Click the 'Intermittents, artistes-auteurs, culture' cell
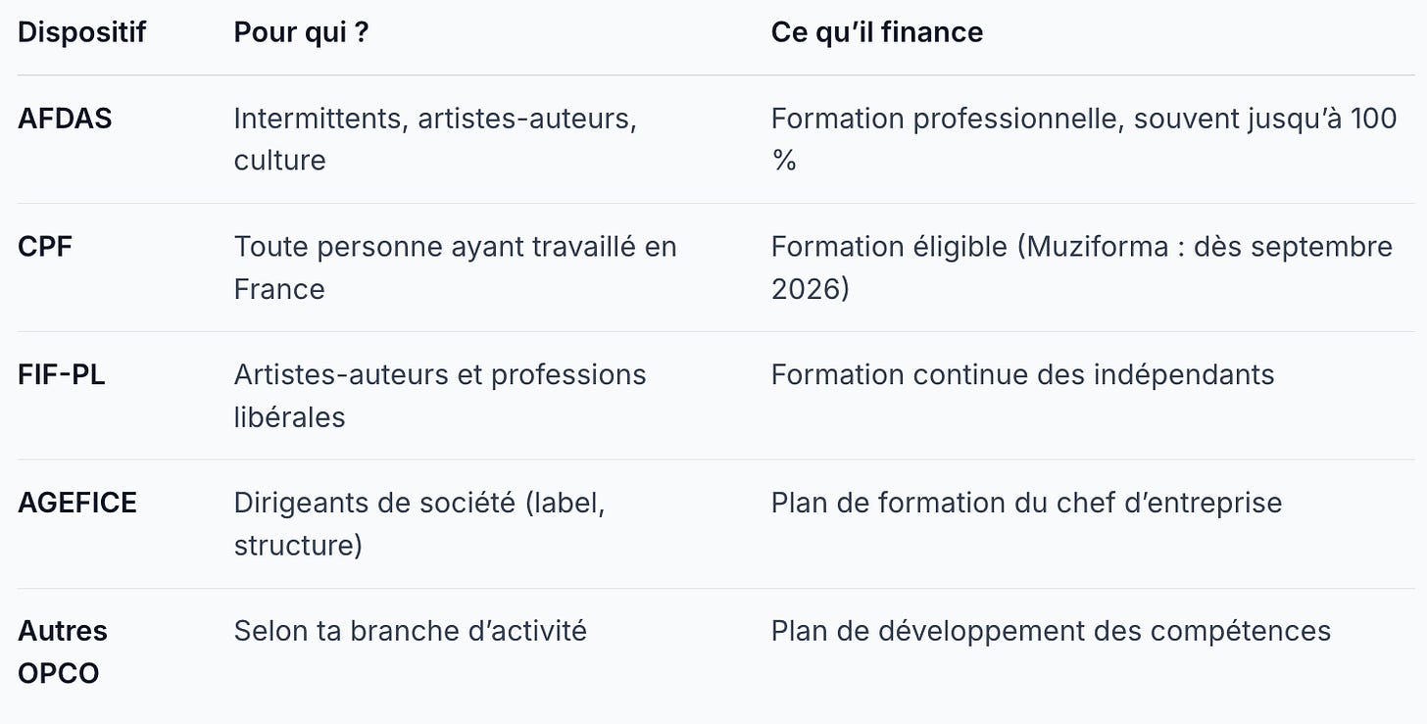1427x724 pixels. (x=435, y=139)
